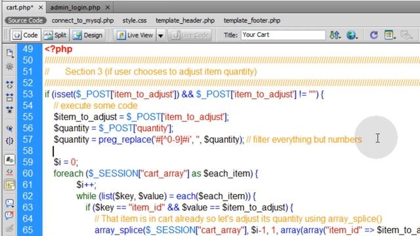Click line number 65 in gutter

coord(28,230)
